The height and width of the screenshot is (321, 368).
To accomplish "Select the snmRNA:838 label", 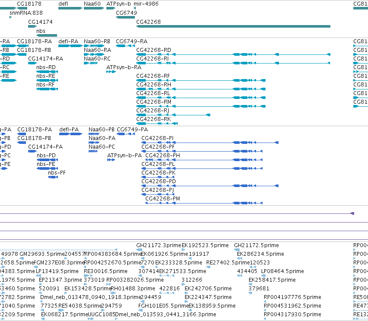I will 26,13.
